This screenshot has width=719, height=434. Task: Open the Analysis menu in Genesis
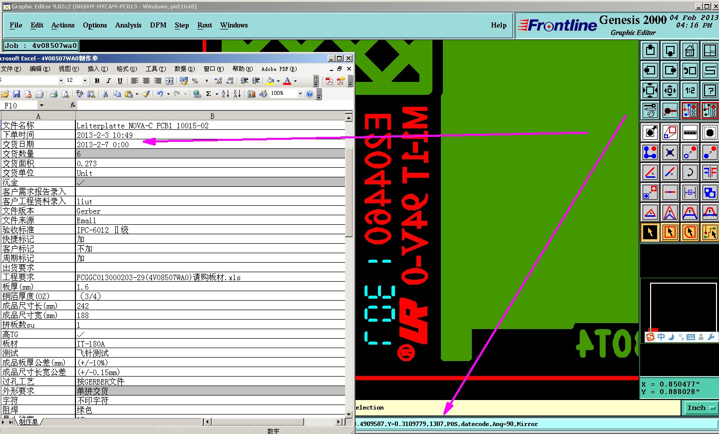point(128,25)
